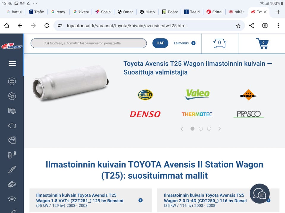View site information icon in address bar
Image resolution: width=285 pixels, height=213 pixels.
[60, 25]
